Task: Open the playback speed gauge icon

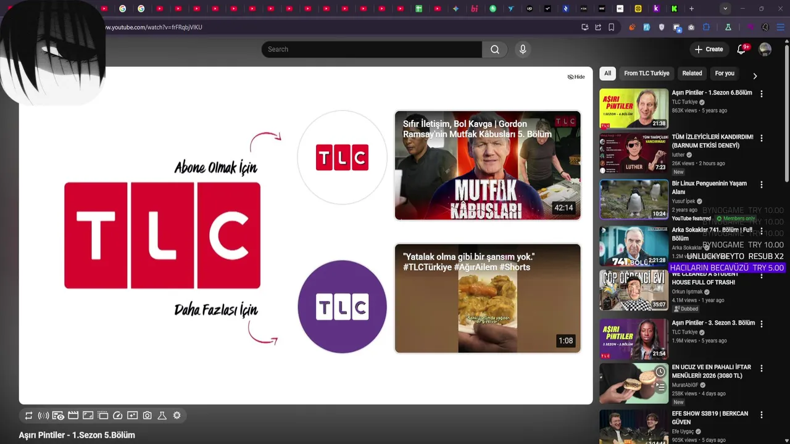Action: click(x=117, y=416)
